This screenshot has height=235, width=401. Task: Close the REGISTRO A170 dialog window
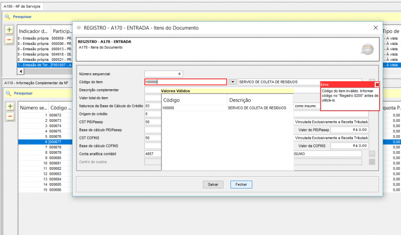[x=375, y=28]
